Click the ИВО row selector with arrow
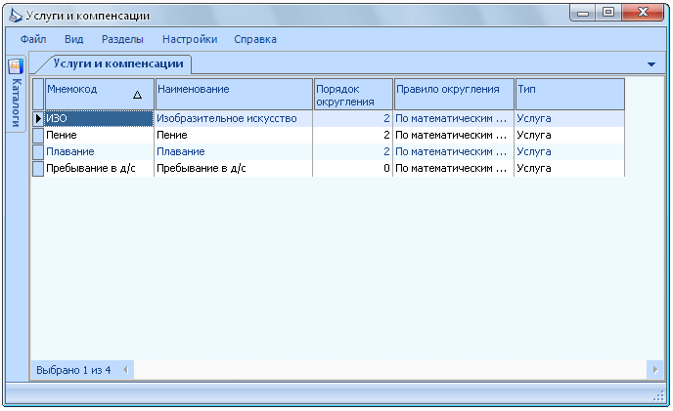 pos(38,118)
